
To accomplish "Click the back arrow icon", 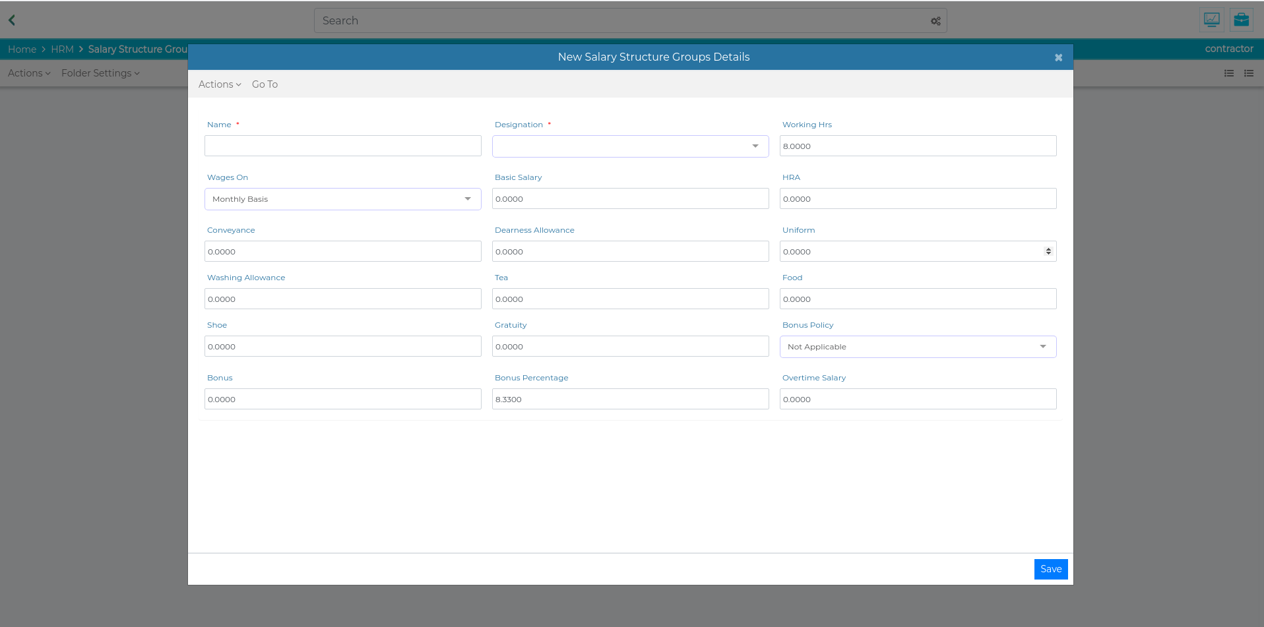I will point(12,20).
